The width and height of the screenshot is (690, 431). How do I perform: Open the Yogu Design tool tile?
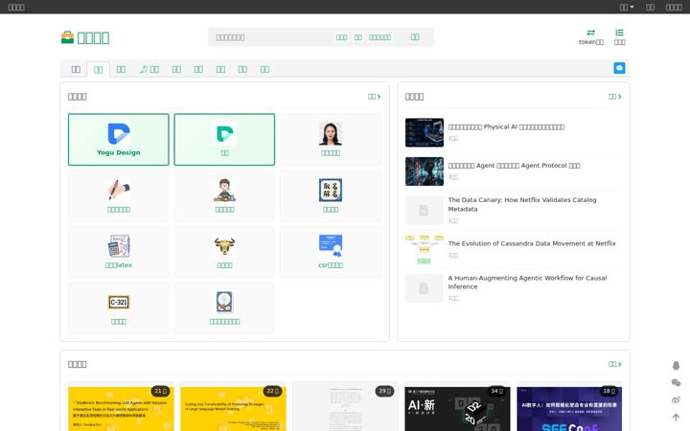(x=119, y=140)
